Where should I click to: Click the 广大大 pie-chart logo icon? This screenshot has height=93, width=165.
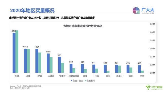(x=136, y=10)
